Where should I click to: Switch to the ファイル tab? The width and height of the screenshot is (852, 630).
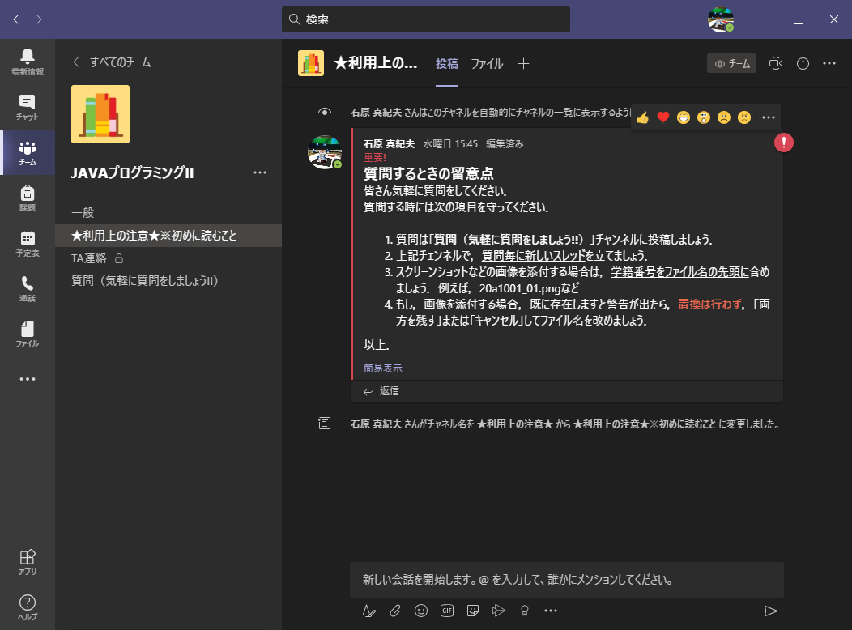pos(487,63)
